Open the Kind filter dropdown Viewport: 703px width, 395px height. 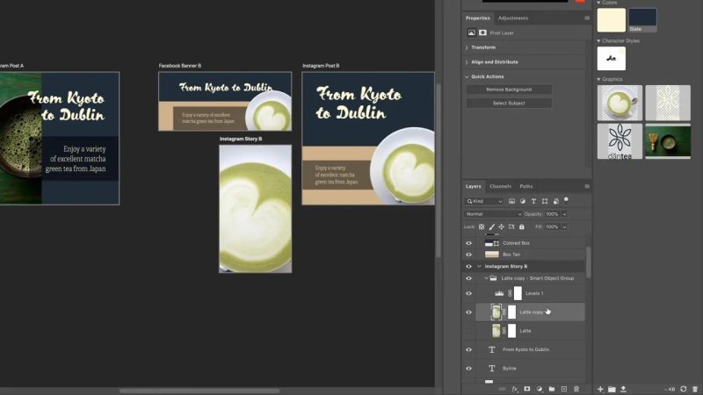click(484, 202)
